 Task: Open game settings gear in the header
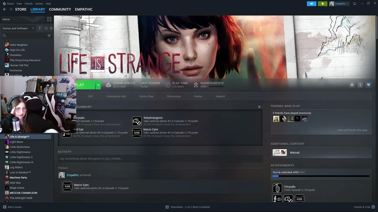pos(352,85)
